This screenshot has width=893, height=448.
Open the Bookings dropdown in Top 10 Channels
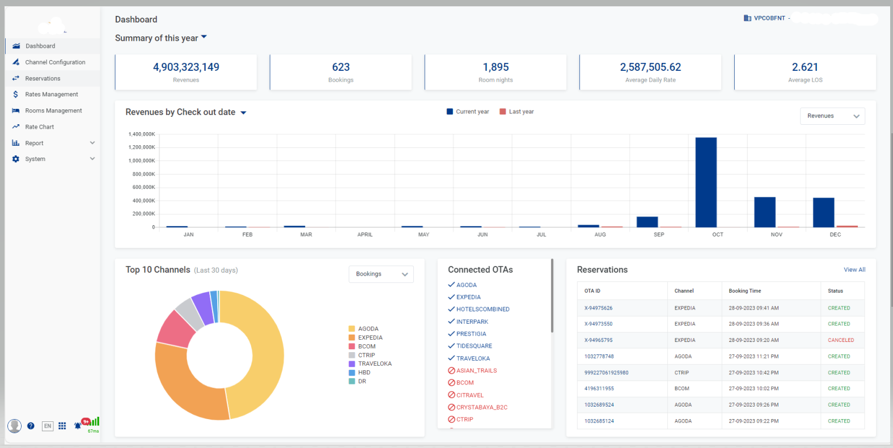pyautogui.click(x=380, y=274)
